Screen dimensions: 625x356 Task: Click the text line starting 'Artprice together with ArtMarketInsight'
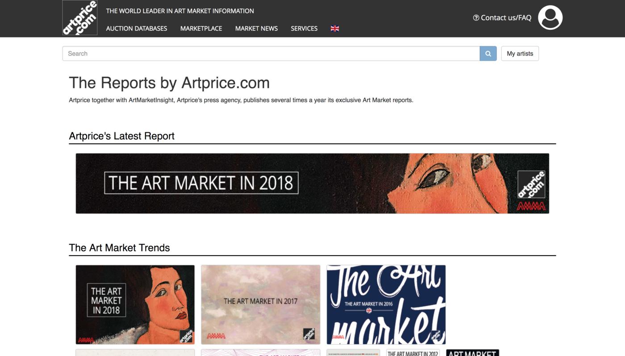(x=241, y=100)
